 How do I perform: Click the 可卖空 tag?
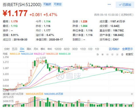pos(58,4)
